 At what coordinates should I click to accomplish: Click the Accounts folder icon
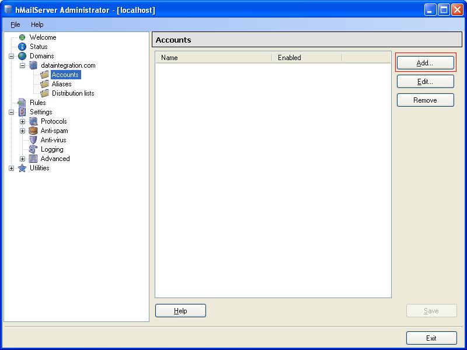(x=45, y=75)
